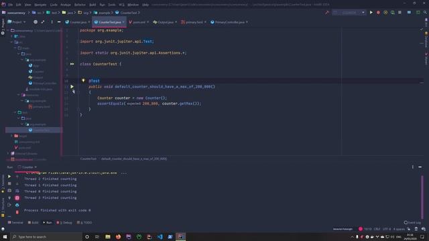Open Firefox from the taskbar
This screenshot has width=429, height=241.
click(x=118, y=236)
